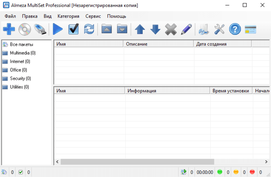Select the Internet (0) category
Viewport: 271px width, 177px height.
click(x=20, y=61)
